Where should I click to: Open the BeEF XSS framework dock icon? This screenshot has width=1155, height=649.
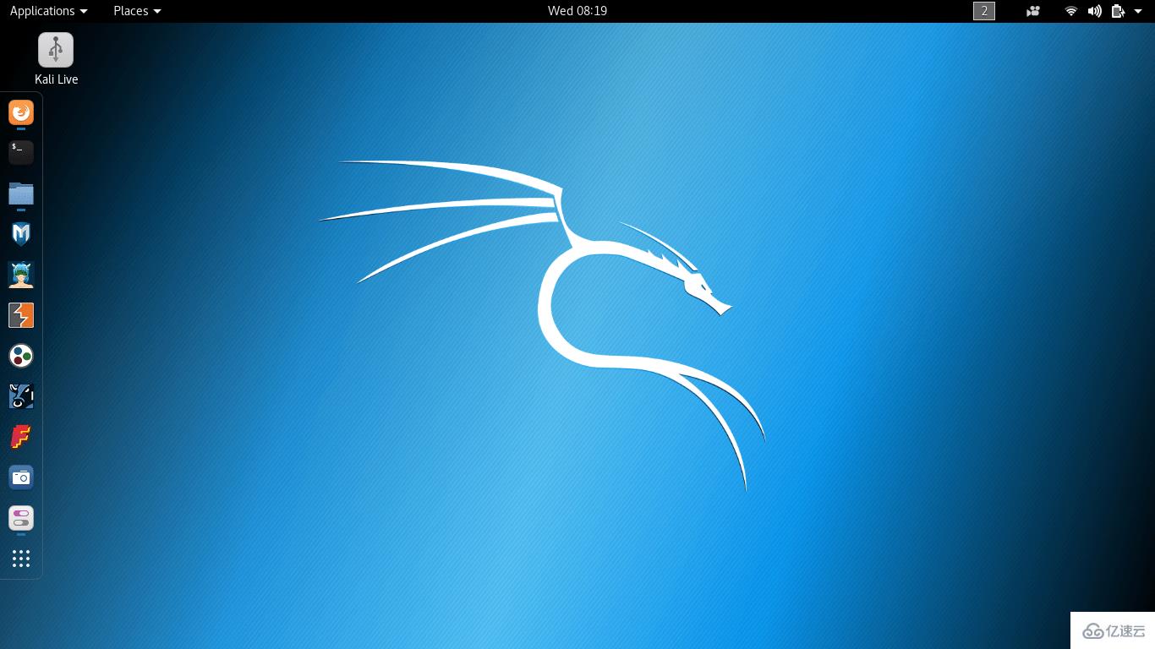(x=21, y=396)
